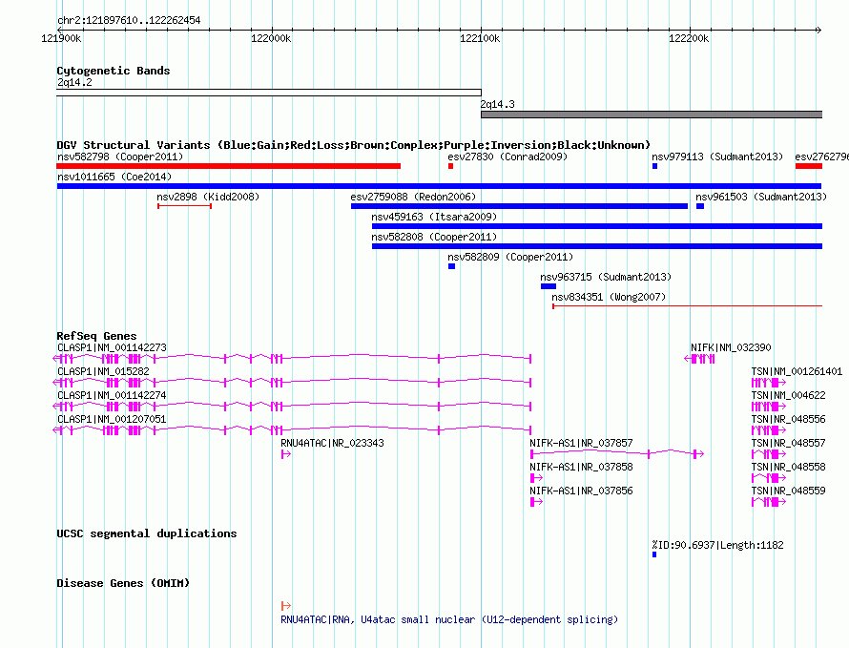
Task: Click the segmental duplication blue marker
Action: tap(654, 554)
